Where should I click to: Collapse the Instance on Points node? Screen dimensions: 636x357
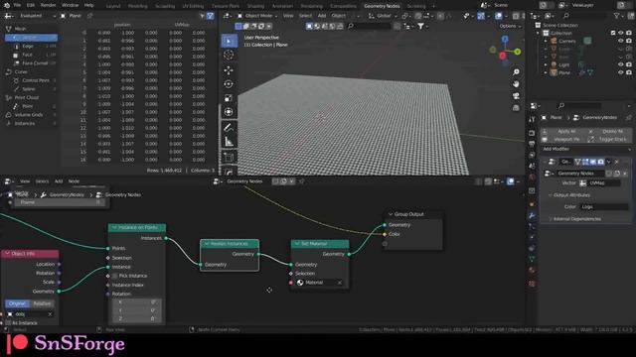click(114, 227)
